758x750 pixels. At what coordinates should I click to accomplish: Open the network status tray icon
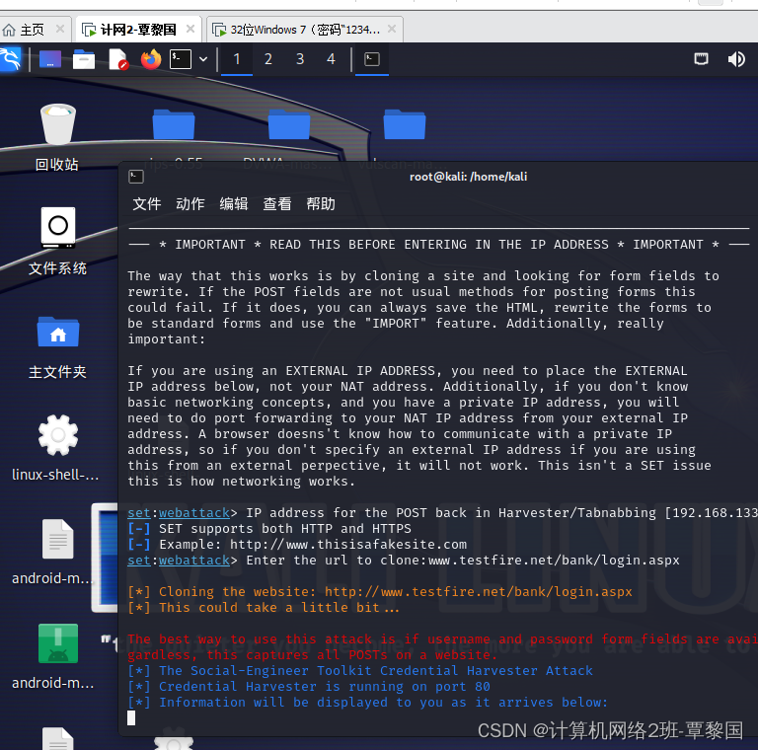701,59
